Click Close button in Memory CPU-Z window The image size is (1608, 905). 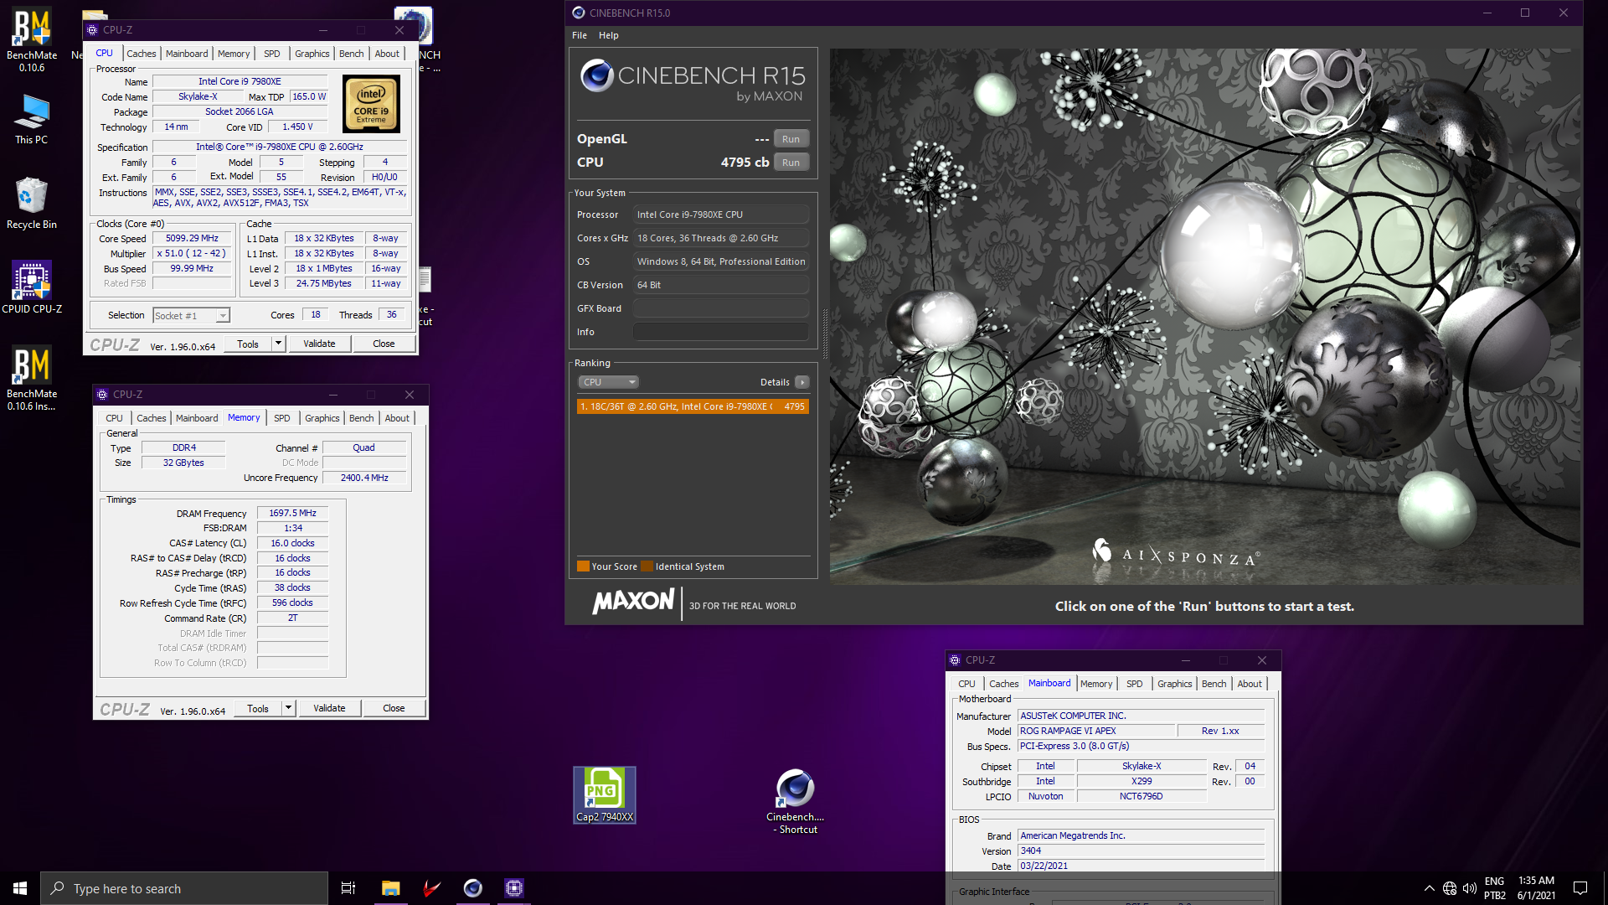pos(394,708)
